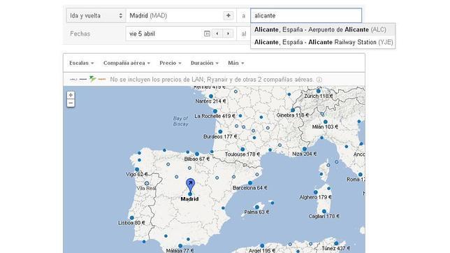Select Túnez 437 € destination on map
The image size is (450, 253).
(336, 248)
